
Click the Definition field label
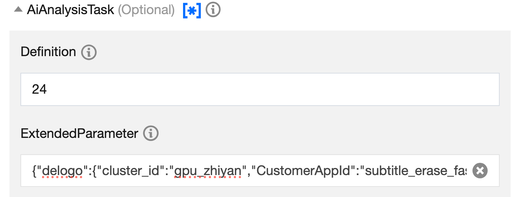pyautogui.click(x=48, y=52)
